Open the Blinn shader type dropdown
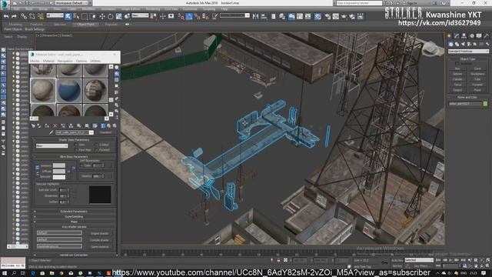This screenshot has width=492, height=277. click(x=52, y=146)
